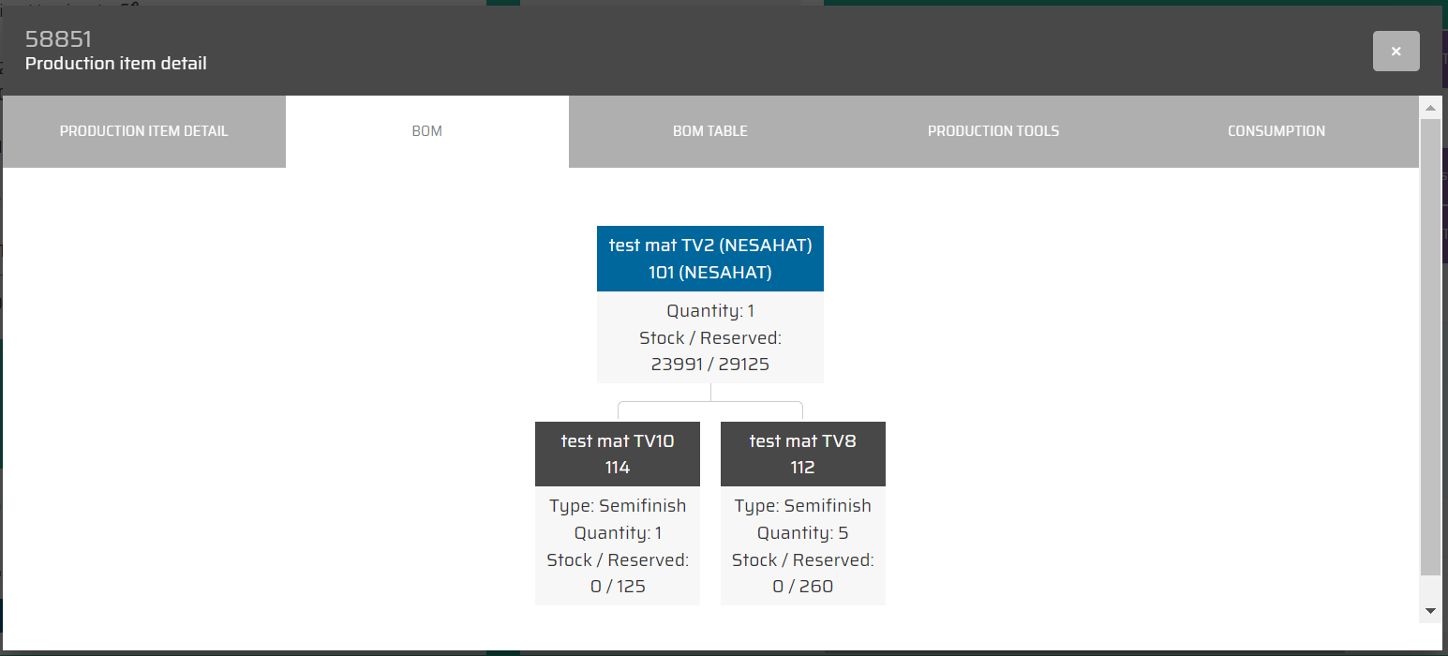
Task: Click the vertical scrollbar thumb
Action: tap(1430, 347)
